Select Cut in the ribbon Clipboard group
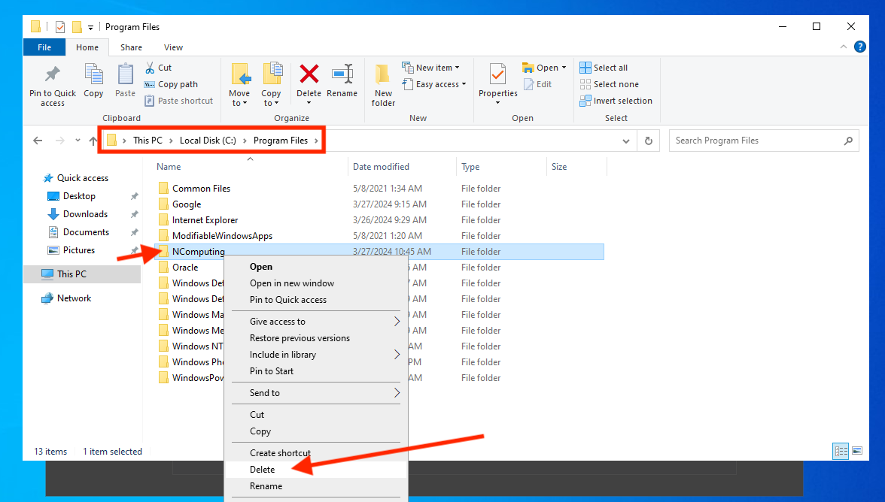This screenshot has width=885, height=502. tap(158, 68)
